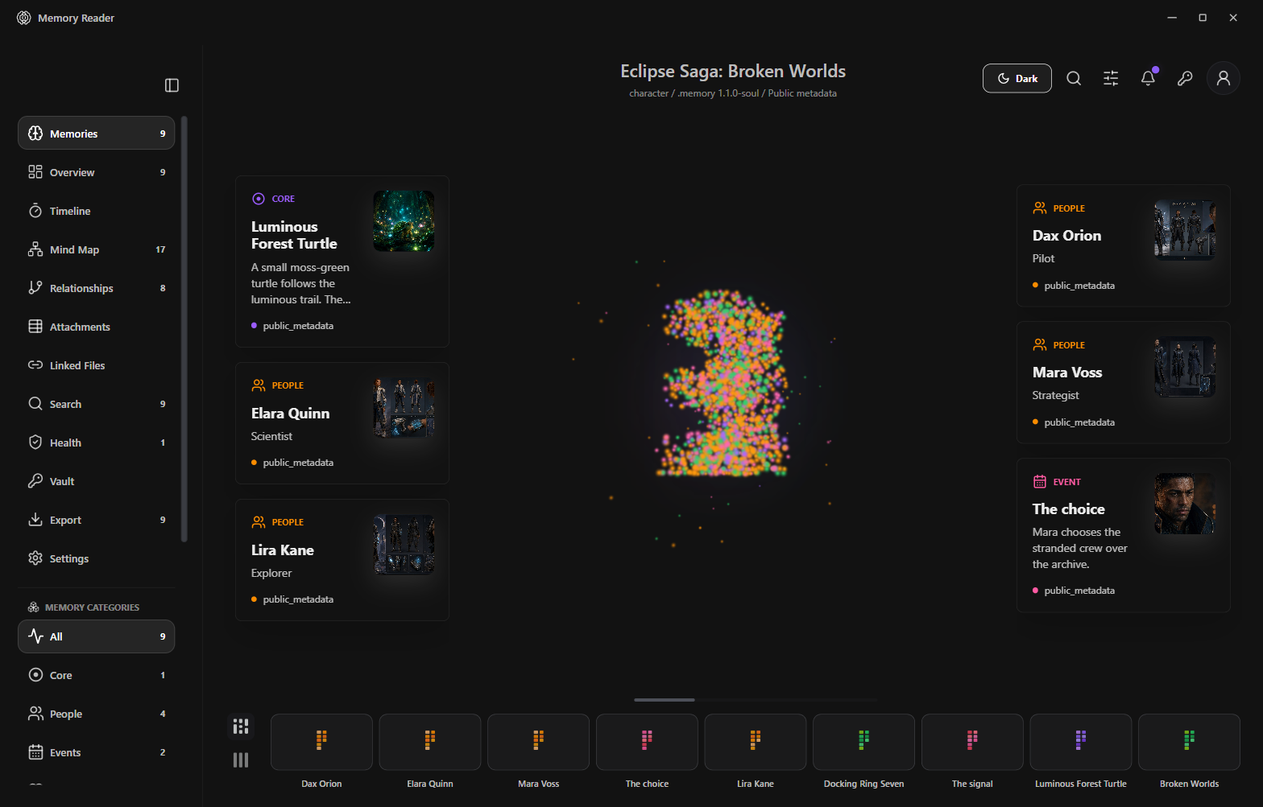Select Luminous Forest Turtle bottom tile
The image size is (1263, 807).
coord(1081,742)
